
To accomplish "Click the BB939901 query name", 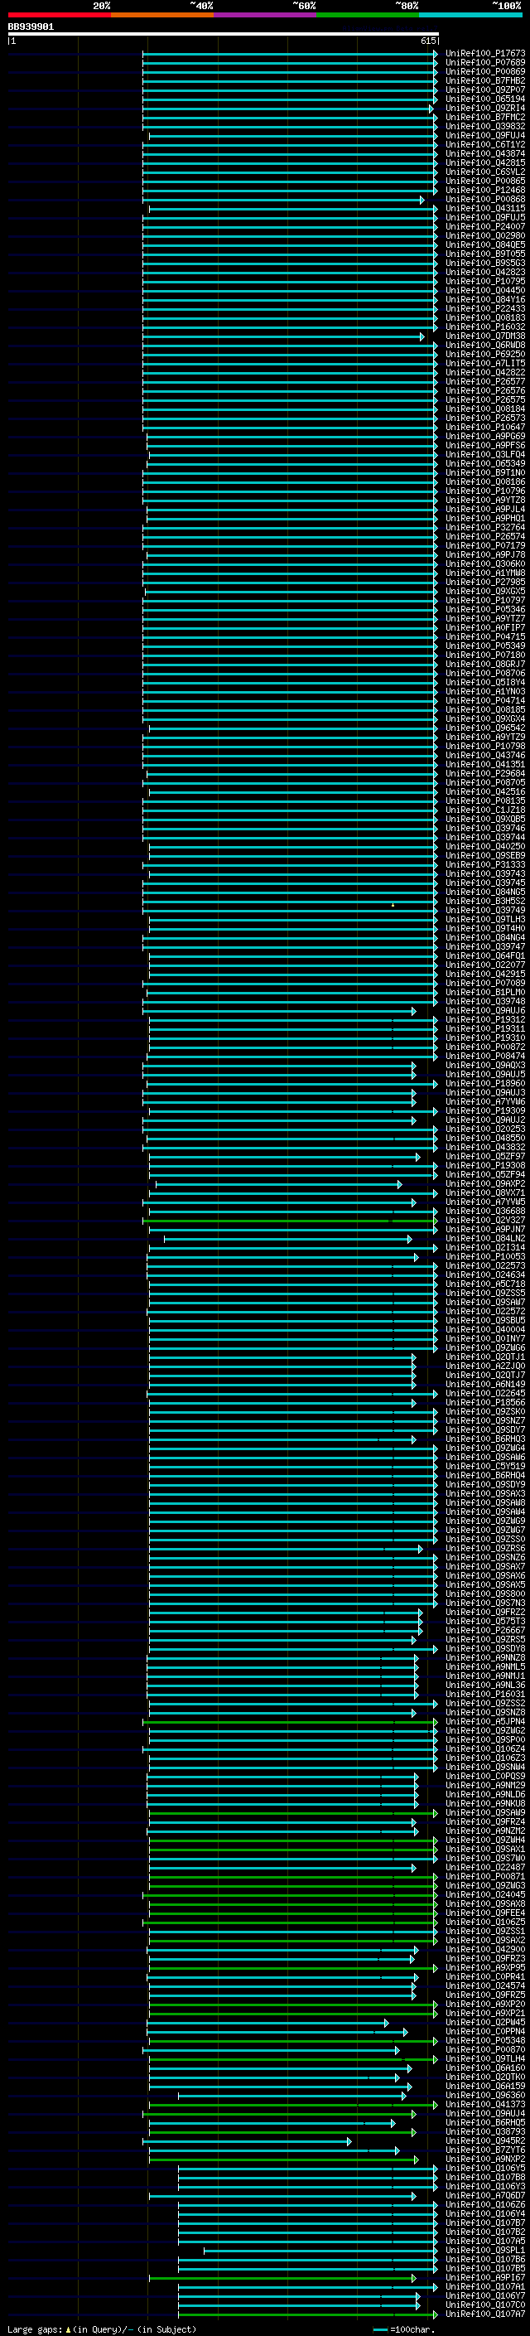I will pyautogui.click(x=31, y=27).
